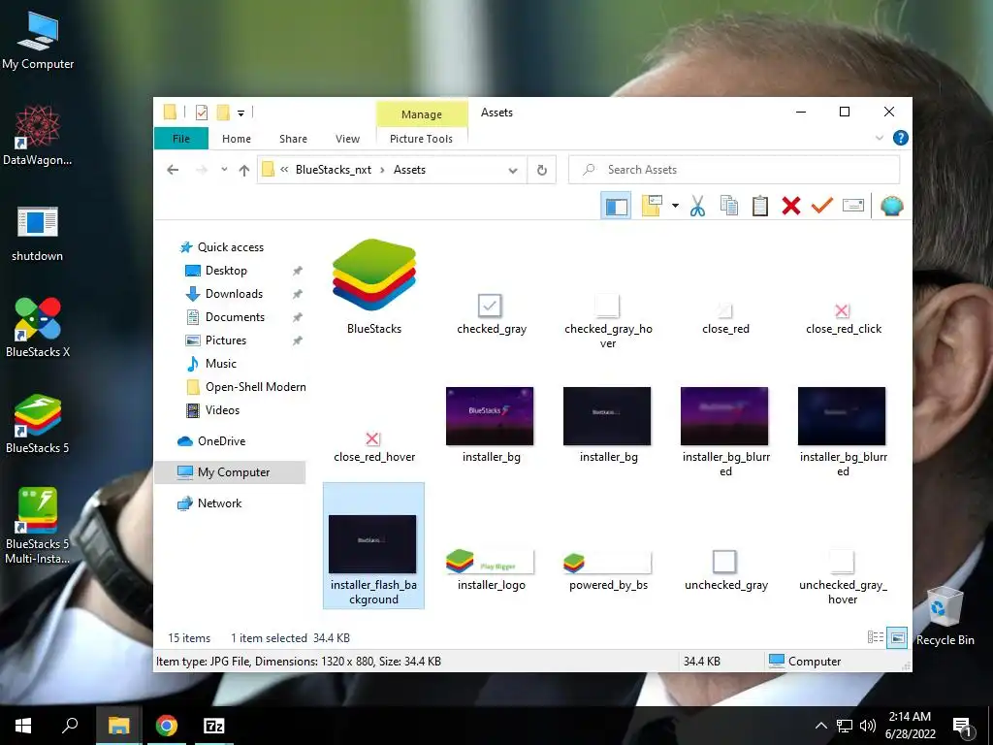Show hidden system tray icons
Screen dimensions: 993x745
click(x=820, y=726)
